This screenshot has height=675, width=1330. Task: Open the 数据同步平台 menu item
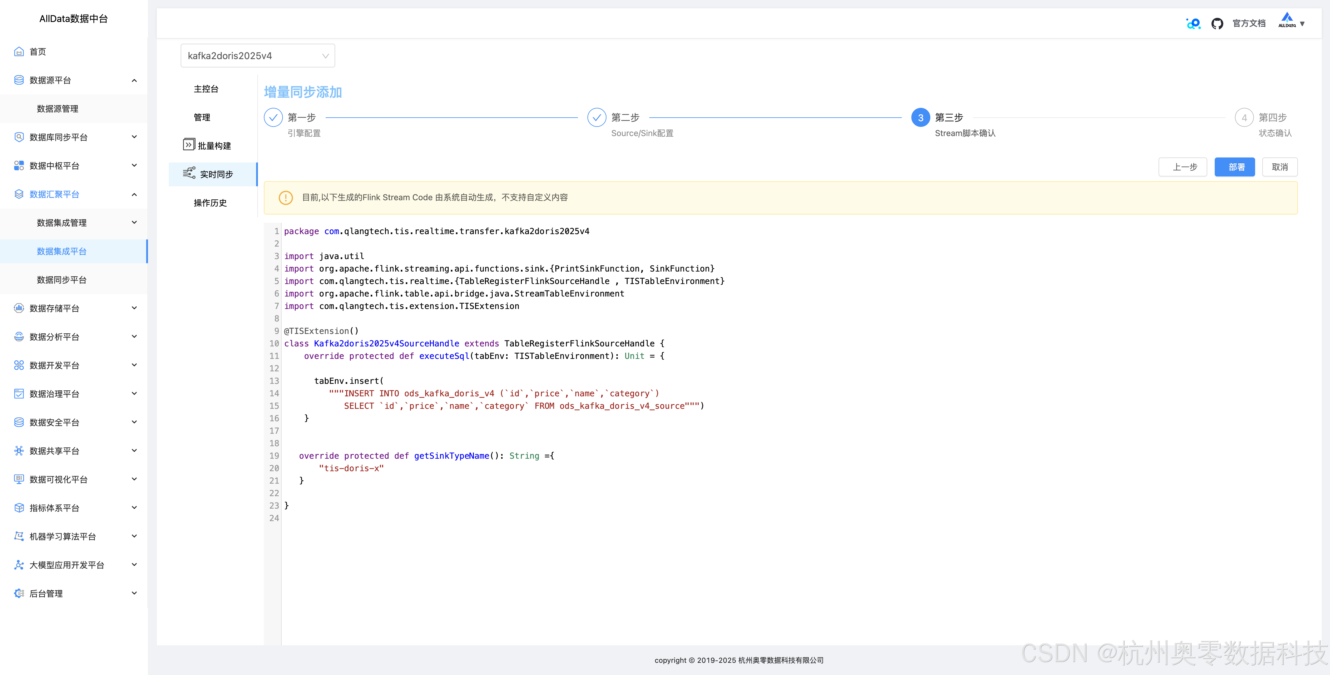click(74, 280)
